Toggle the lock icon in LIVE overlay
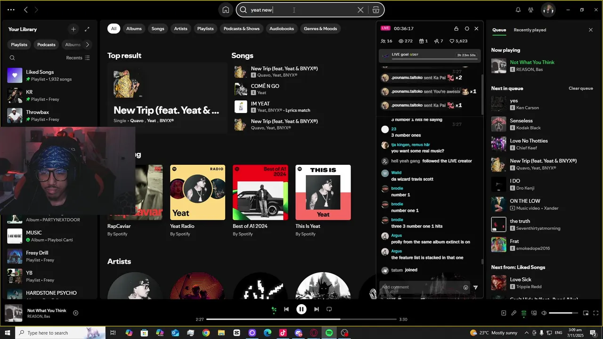Image resolution: width=603 pixels, height=339 pixels. point(456,29)
